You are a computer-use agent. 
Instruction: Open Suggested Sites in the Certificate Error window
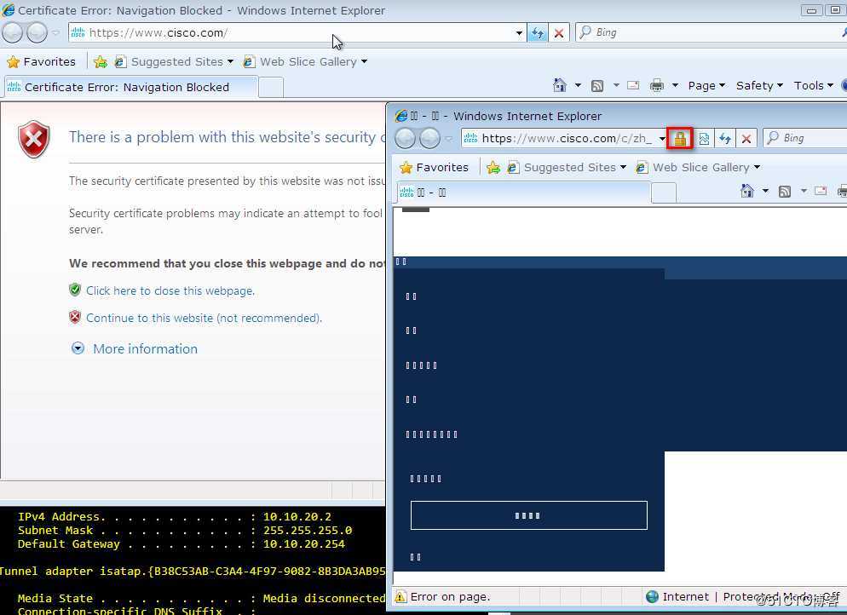pyautogui.click(x=174, y=61)
